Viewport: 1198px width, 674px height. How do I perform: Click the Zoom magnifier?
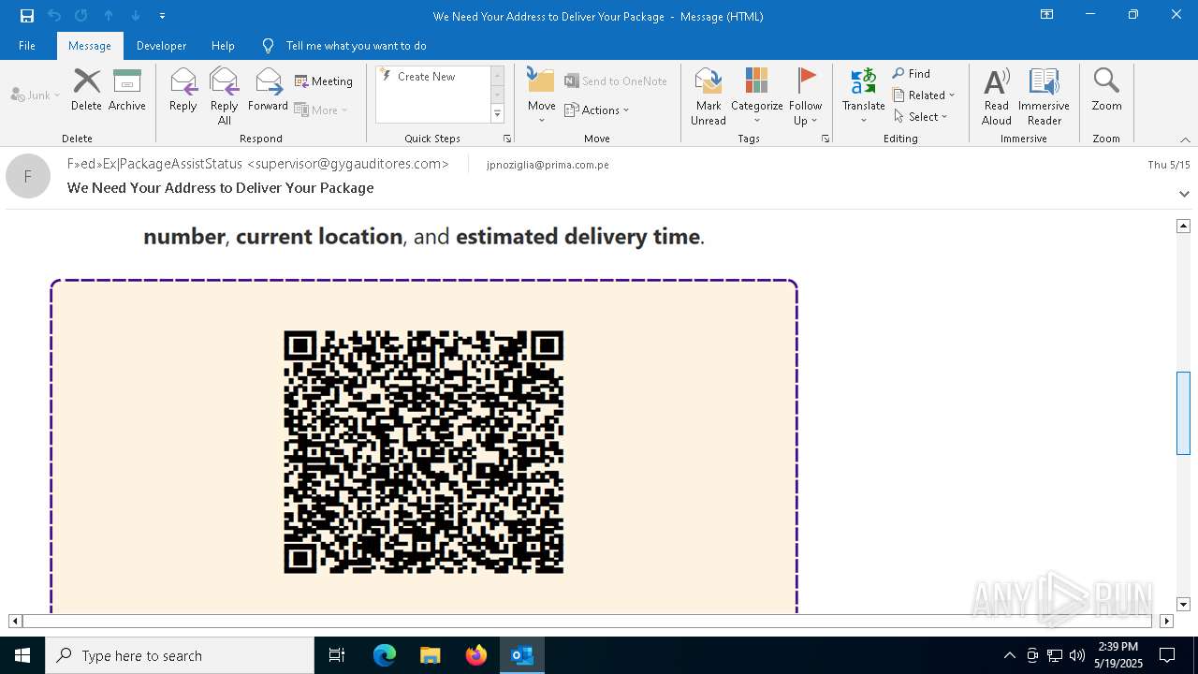point(1106,90)
